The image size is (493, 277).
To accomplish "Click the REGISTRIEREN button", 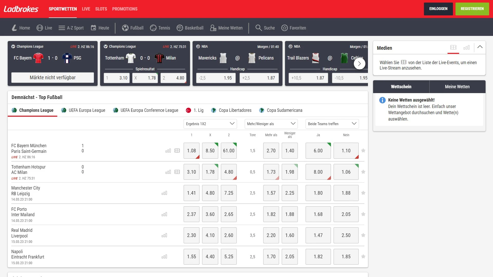I will click(x=472, y=9).
